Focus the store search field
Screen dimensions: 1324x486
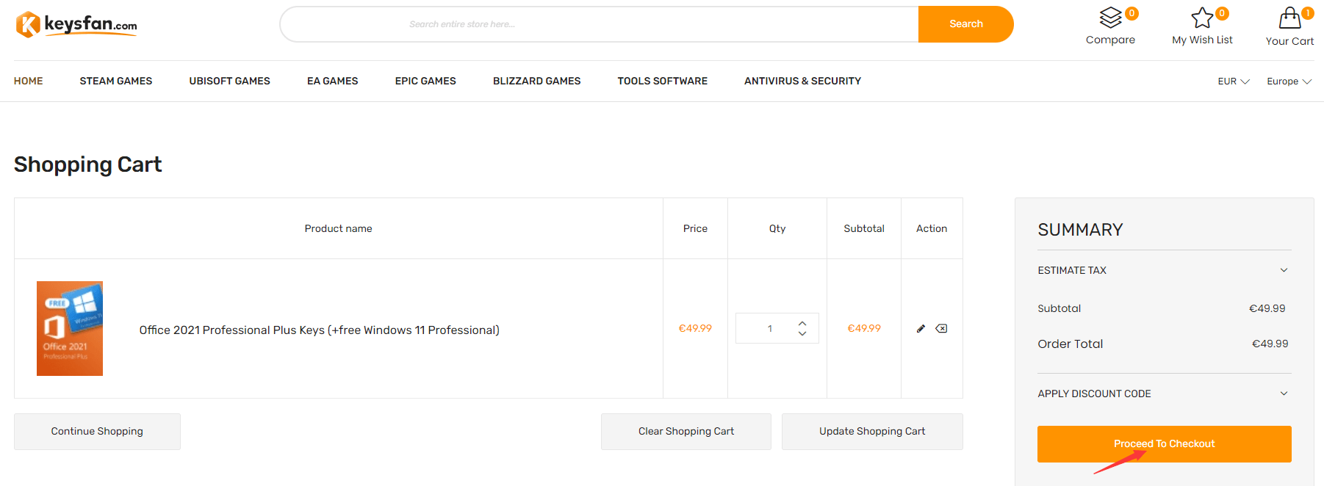[x=600, y=24]
